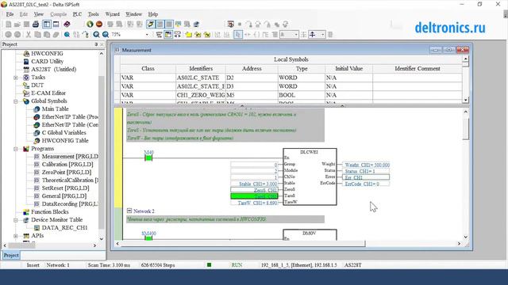Click the red PLC Stop icon
The width and height of the screenshot is (508, 285).
click(99, 25)
